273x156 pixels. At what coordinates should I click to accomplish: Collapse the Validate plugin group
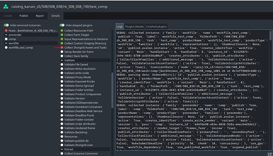[x=62, y=60]
